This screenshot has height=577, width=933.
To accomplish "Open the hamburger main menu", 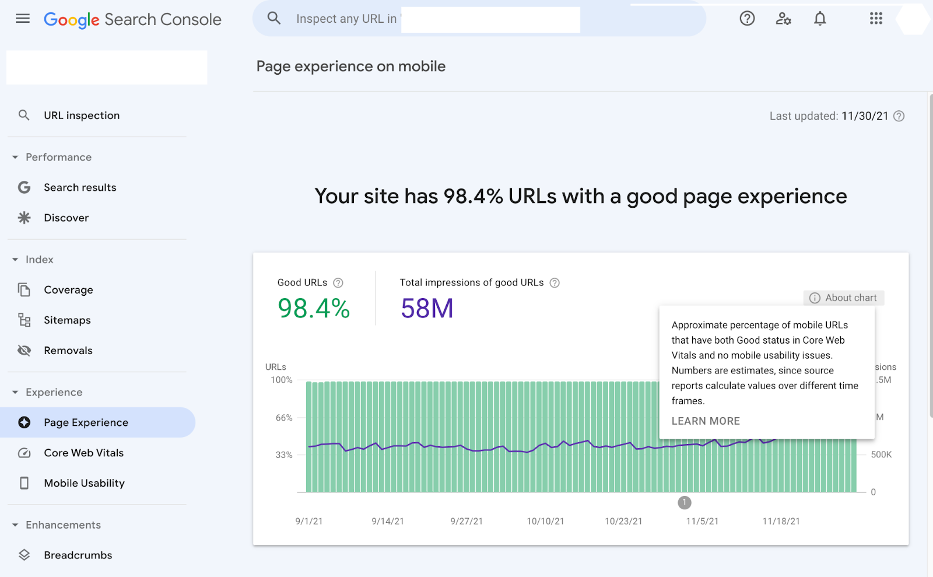I will pyautogui.click(x=23, y=19).
